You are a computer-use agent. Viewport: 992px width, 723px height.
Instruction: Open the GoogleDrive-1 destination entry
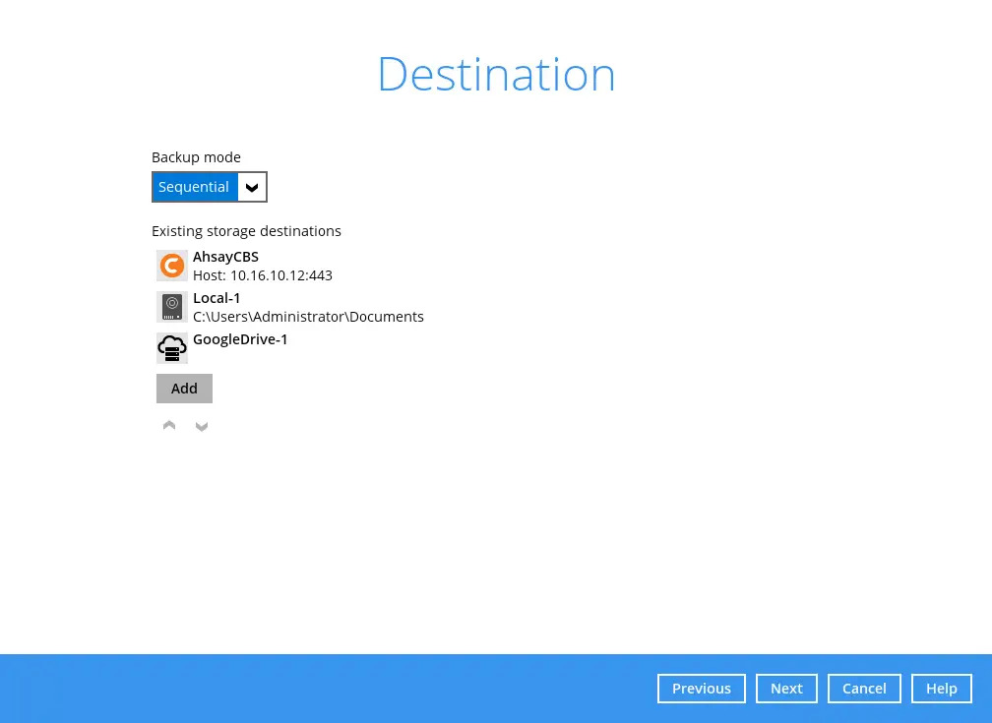[240, 339]
